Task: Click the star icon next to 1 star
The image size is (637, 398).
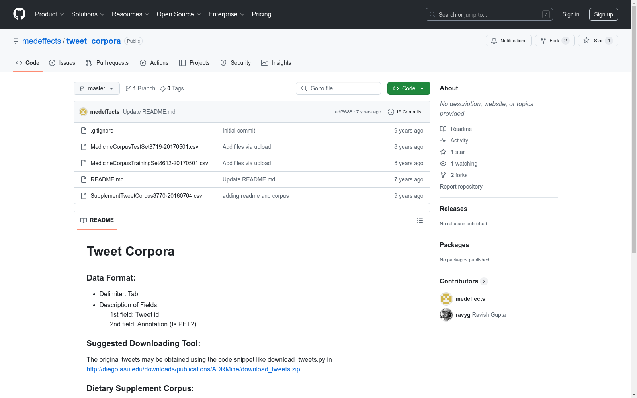Action: (443, 152)
